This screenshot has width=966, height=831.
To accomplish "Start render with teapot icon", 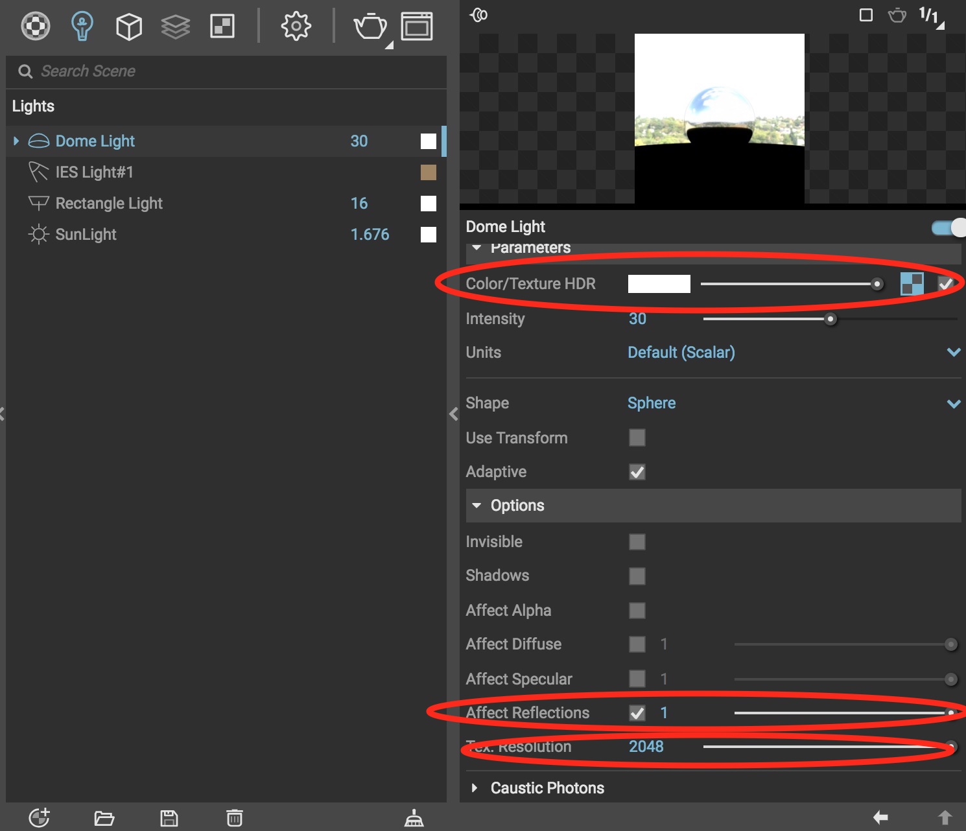I will (x=370, y=27).
